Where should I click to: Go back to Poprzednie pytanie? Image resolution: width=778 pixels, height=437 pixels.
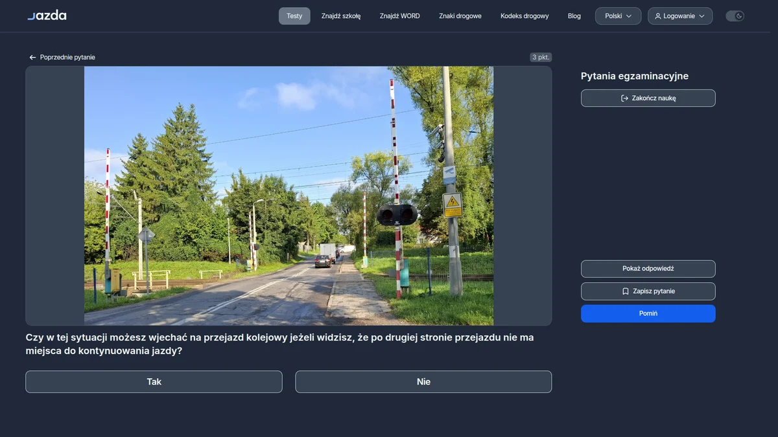click(x=62, y=58)
